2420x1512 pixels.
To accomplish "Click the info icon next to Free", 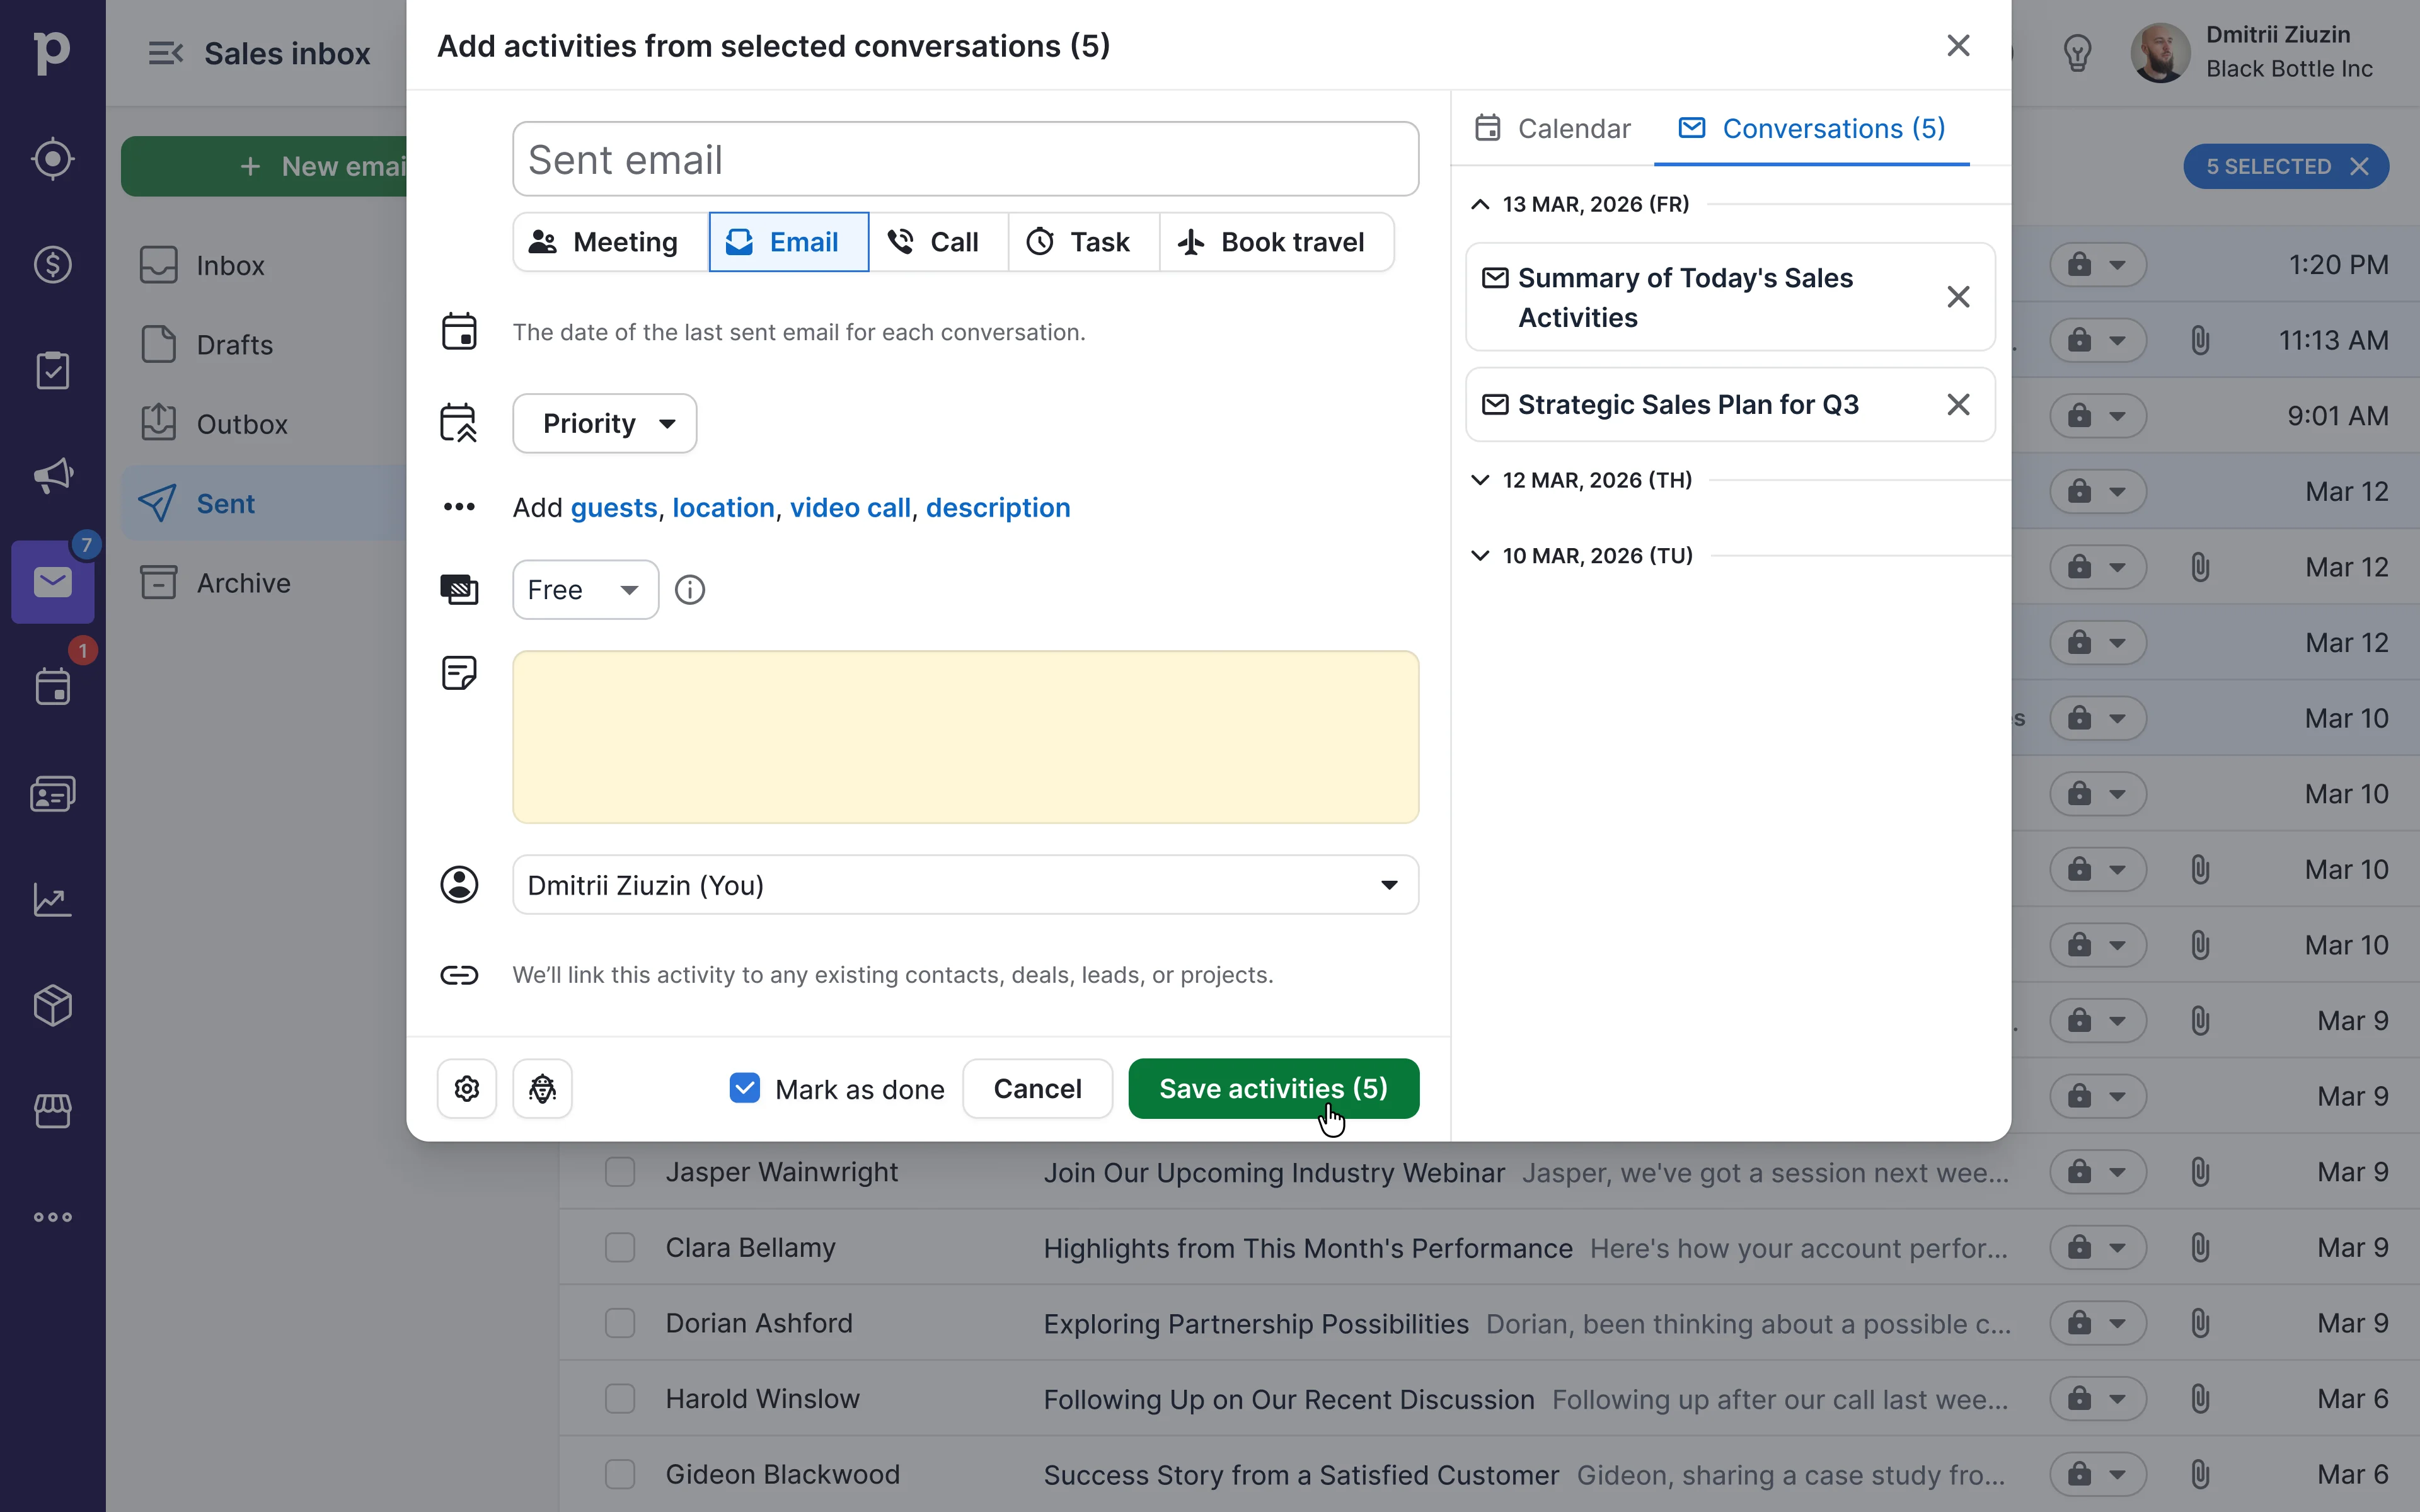I will [x=690, y=590].
